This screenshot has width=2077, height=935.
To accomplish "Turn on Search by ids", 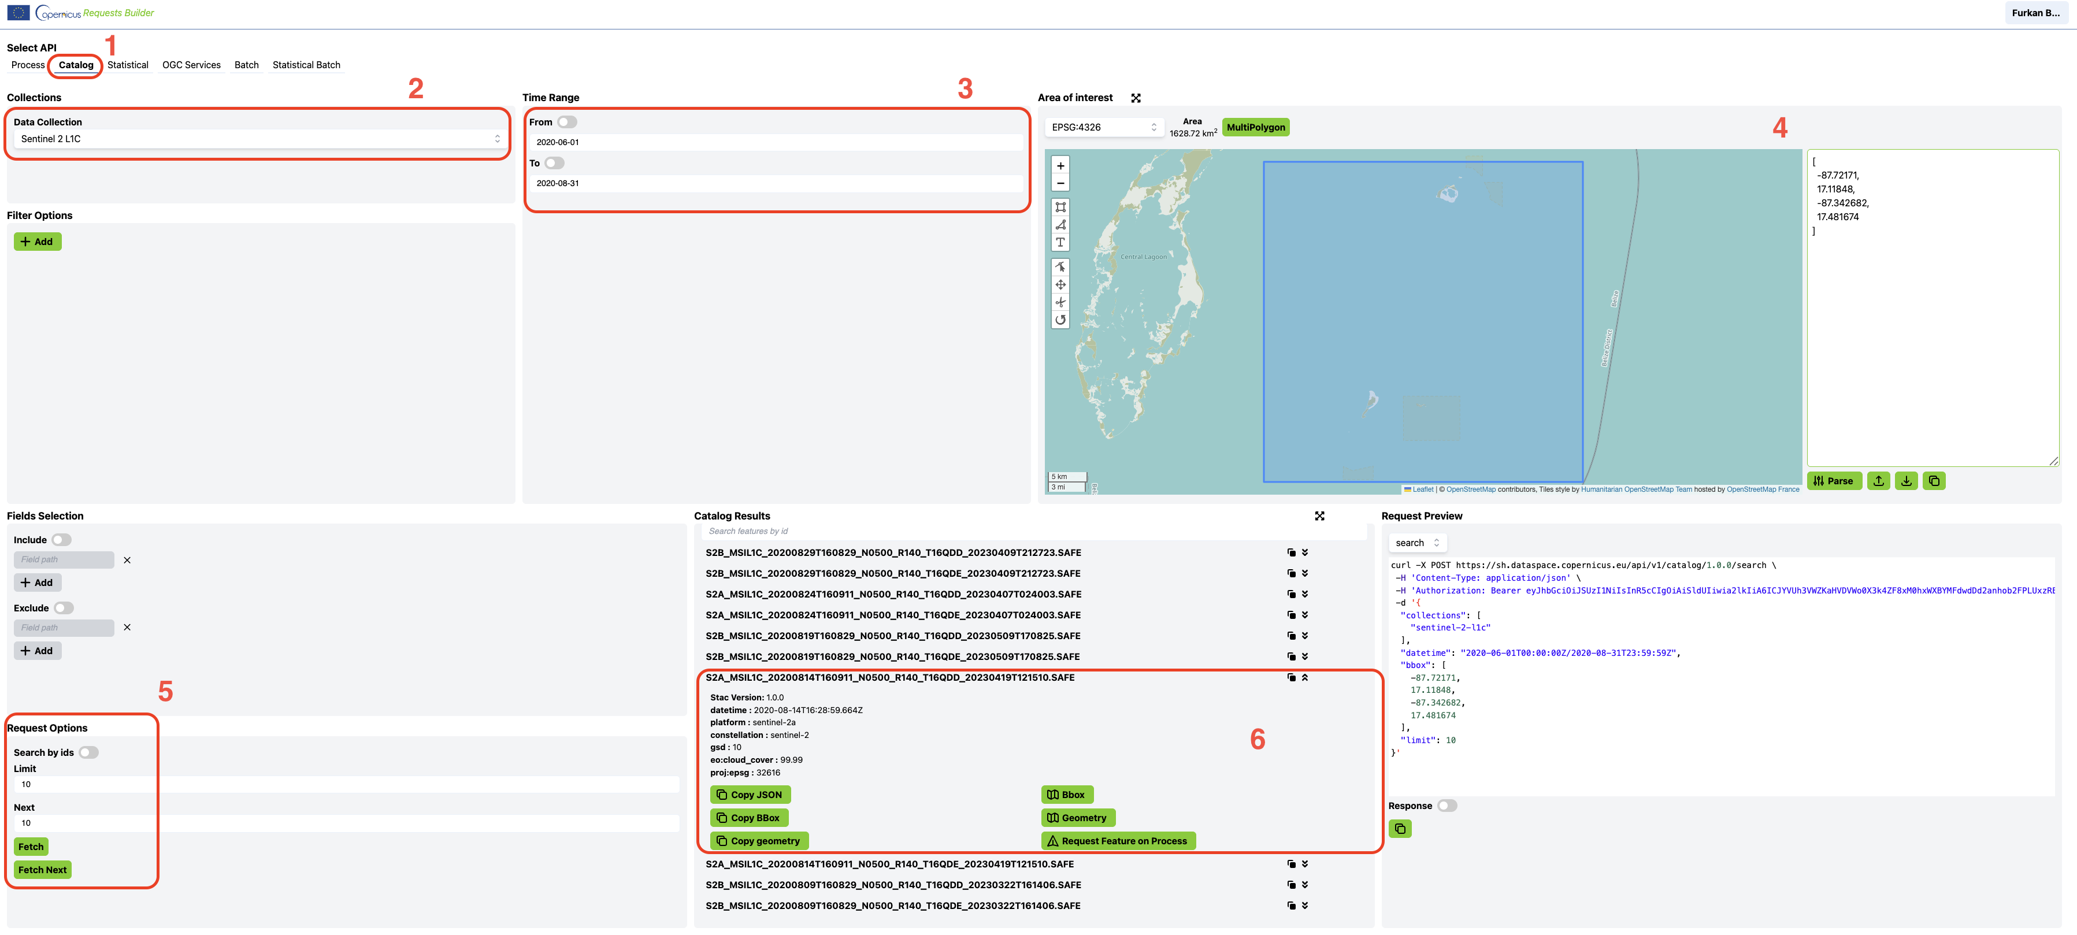I will click(88, 753).
